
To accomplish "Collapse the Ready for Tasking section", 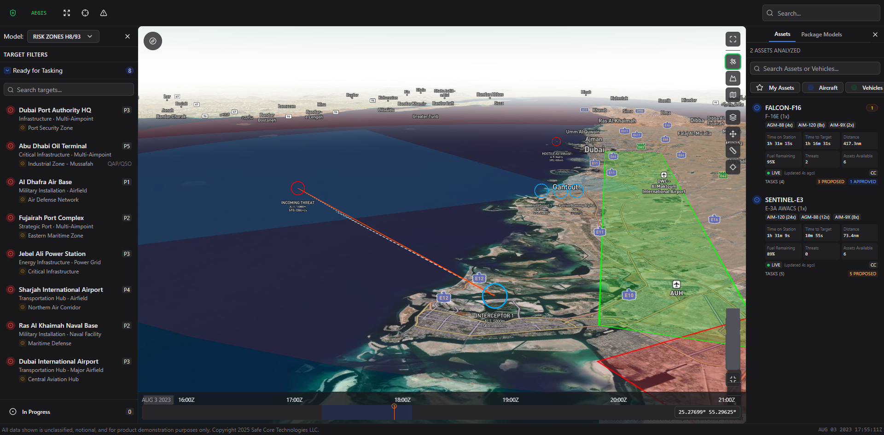I will pyautogui.click(x=7, y=70).
